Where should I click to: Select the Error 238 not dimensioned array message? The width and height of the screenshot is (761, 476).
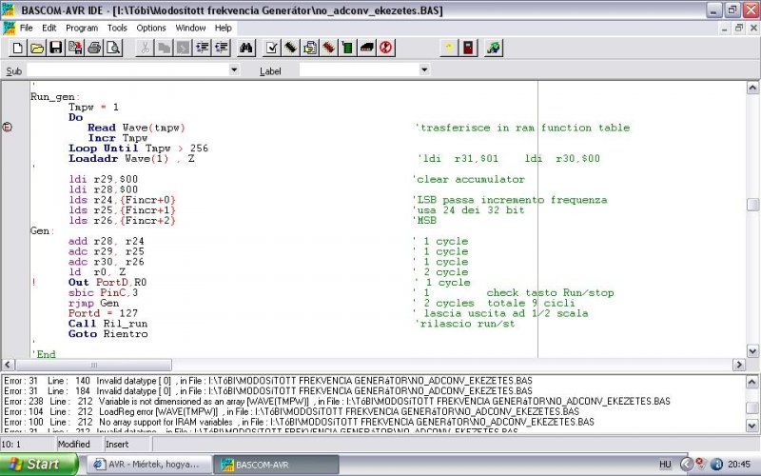click(337, 401)
